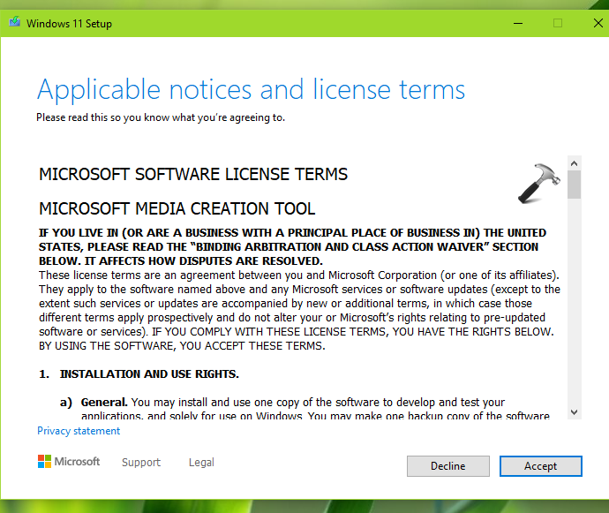Click the Microsoft four-square logo
The image size is (609, 513).
[x=45, y=462]
